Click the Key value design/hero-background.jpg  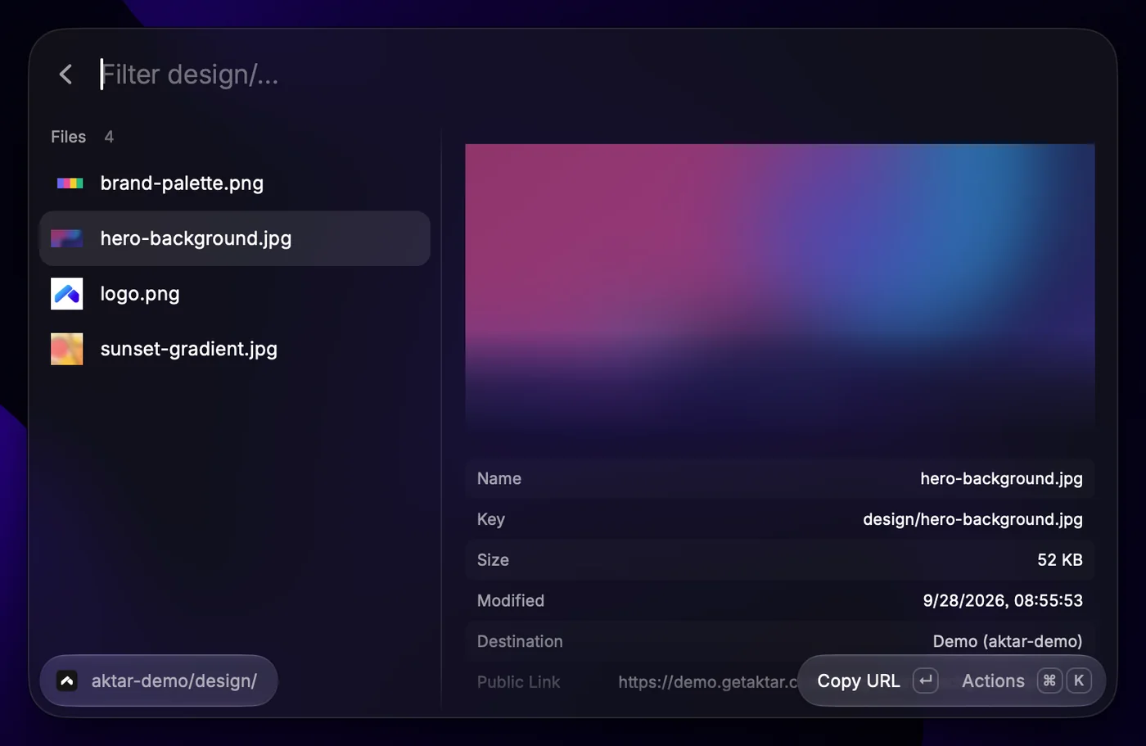point(972,519)
